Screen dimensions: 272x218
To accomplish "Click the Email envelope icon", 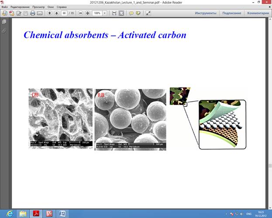I will click(x=39, y=13).
